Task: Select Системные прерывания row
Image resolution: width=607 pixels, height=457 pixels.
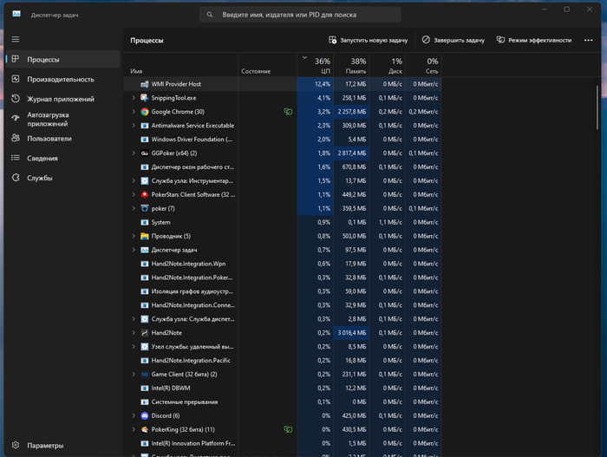Action: pyautogui.click(x=282, y=402)
